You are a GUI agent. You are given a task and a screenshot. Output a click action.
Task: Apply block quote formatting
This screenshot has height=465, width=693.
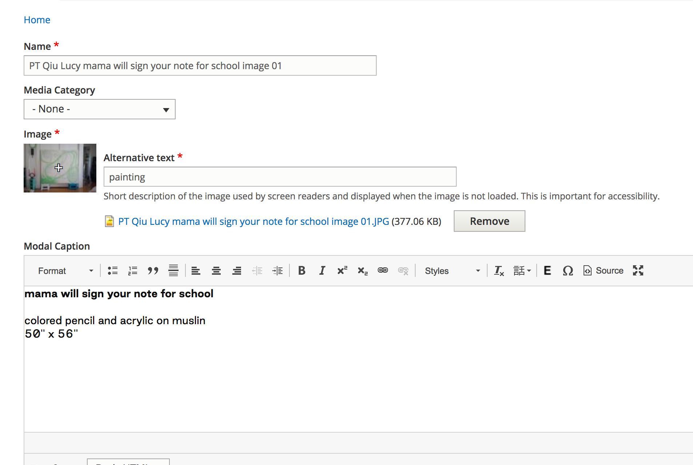tap(153, 271)
